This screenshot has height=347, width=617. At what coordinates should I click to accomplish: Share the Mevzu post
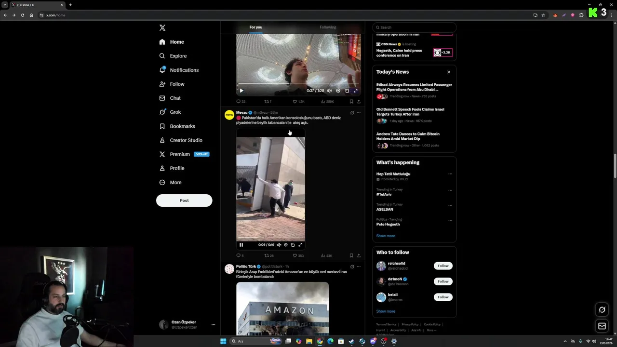358,255
